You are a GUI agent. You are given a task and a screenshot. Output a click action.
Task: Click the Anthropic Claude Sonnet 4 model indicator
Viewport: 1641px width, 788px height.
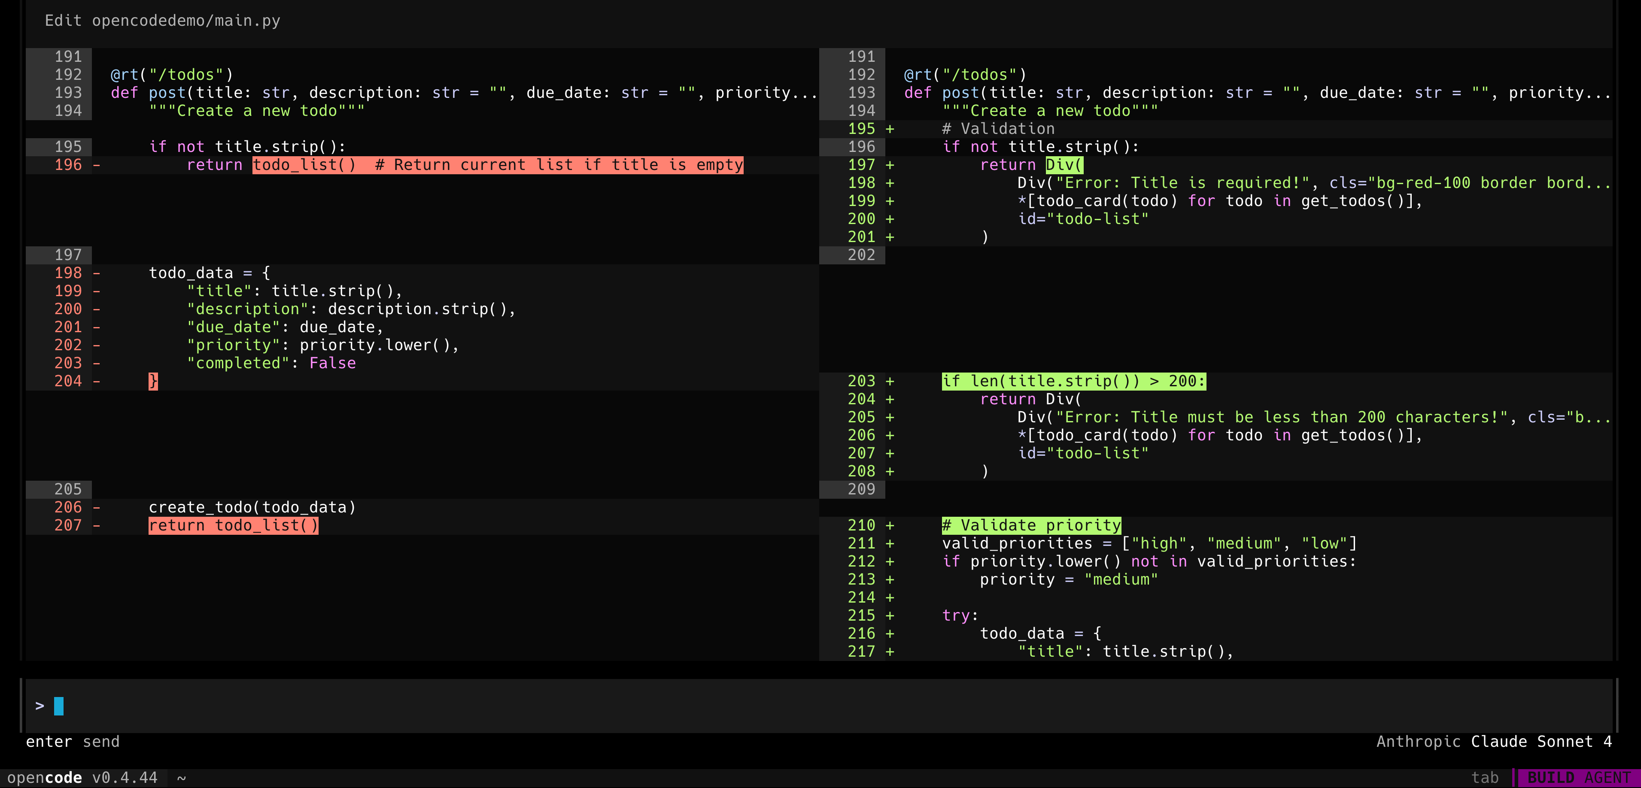click(x=1495, y=741)
